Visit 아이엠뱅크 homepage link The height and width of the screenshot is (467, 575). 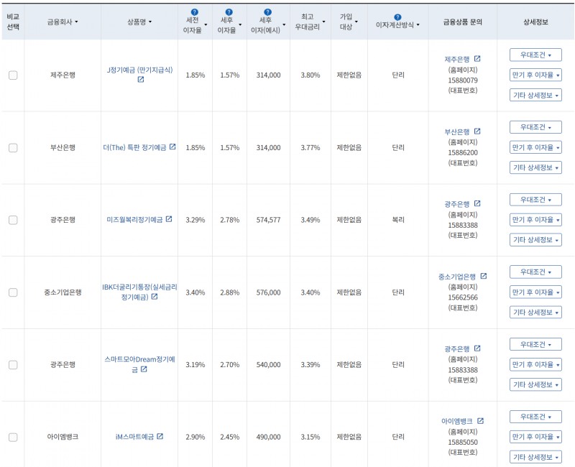[457, 421]
